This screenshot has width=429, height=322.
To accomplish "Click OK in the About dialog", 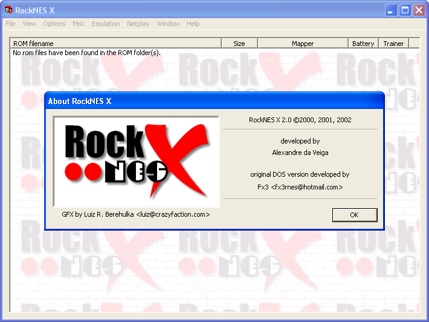I will [x=355, y=215].
